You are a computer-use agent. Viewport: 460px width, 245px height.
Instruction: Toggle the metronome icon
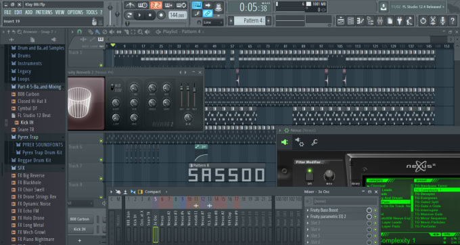tap(130, 5)
